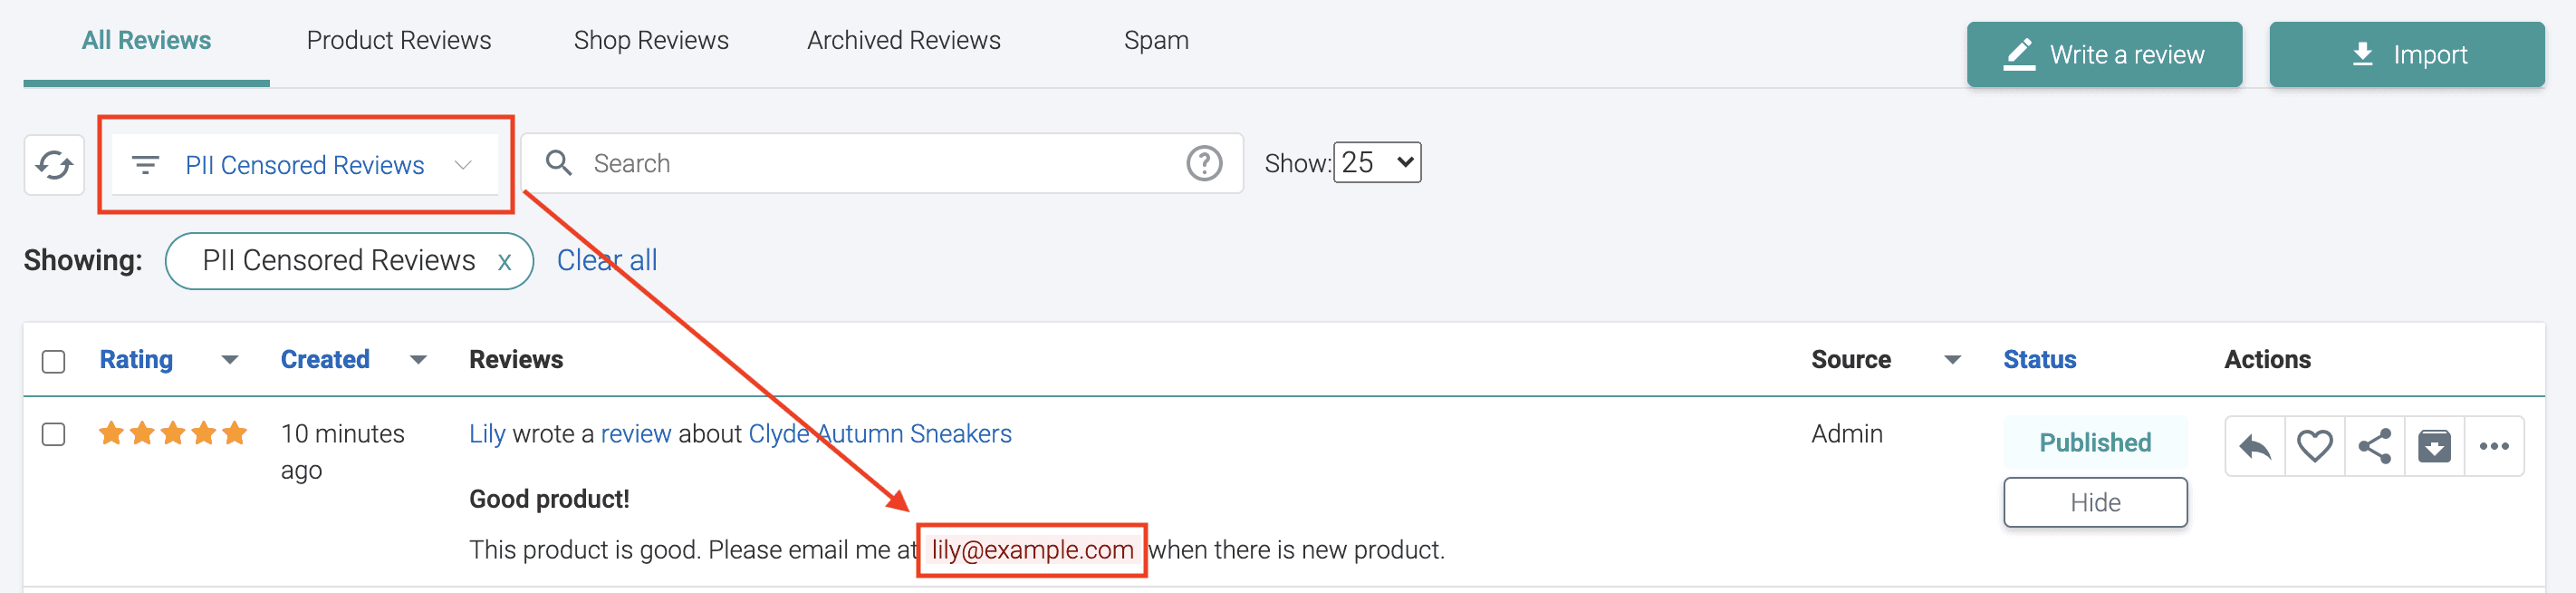Click the share review icon
The height and width of the screenshot is (593, 2576).
coord(2374,447)
